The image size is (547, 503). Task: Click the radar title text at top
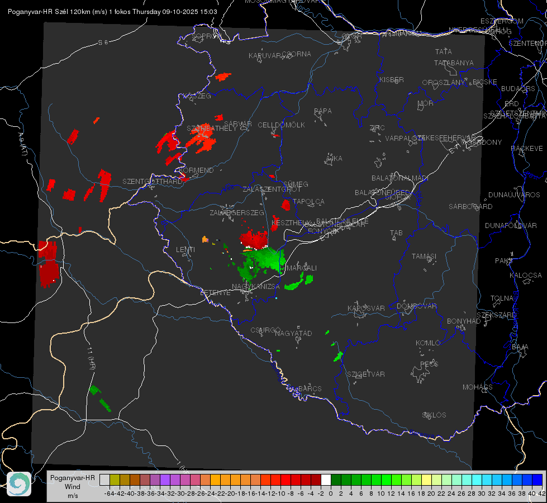click(112, 12)
